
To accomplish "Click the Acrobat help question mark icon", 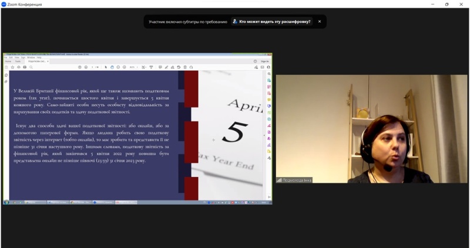I will pos(256,61).
